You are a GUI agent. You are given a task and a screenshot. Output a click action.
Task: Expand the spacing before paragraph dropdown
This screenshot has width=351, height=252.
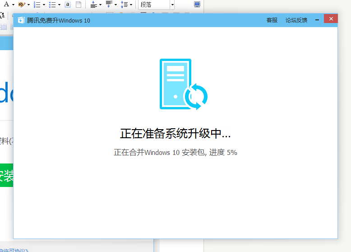tap(100, 5)
